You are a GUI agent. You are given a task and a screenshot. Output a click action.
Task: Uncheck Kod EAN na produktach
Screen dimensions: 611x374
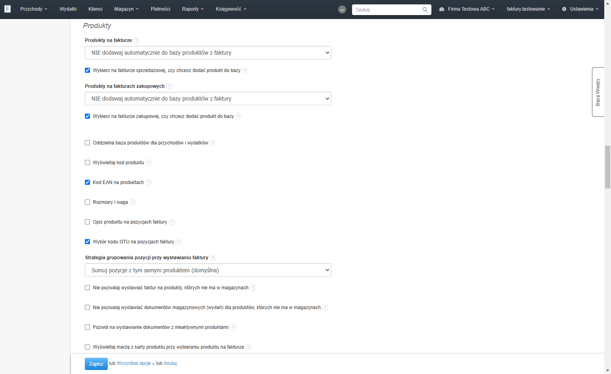click(88, 182)
